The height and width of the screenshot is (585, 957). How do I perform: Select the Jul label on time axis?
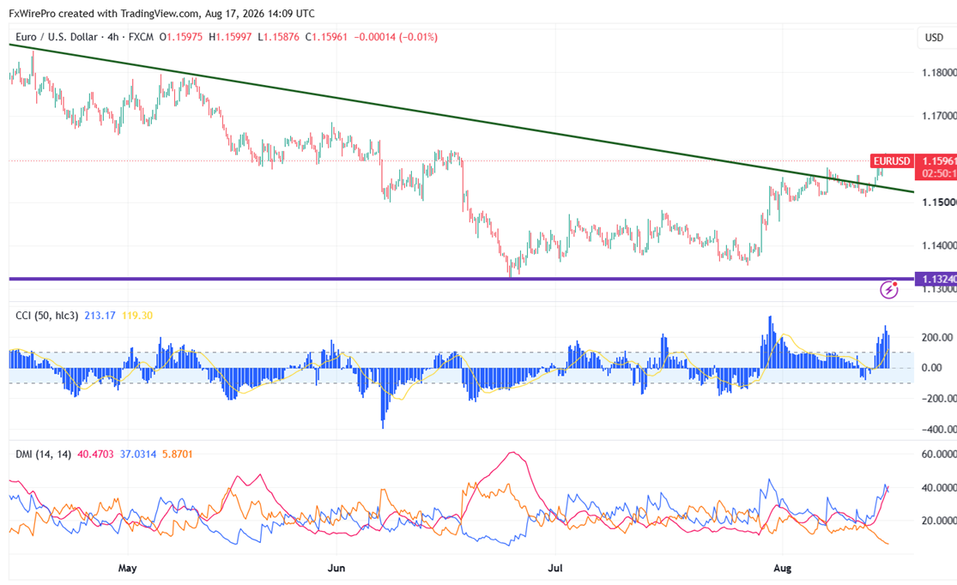(554, 568)
